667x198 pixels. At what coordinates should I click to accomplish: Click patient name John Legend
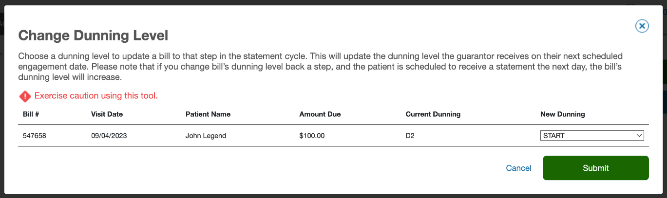pyautogui.click(x=206, y=136)
